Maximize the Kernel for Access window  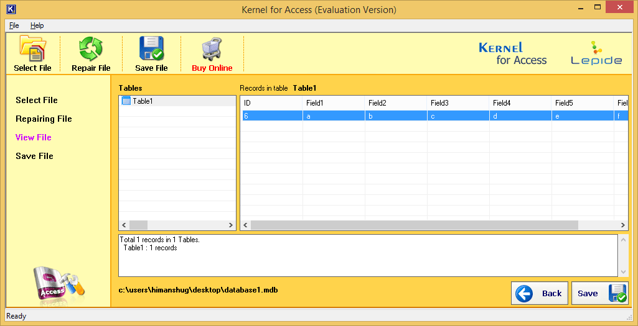598,7
